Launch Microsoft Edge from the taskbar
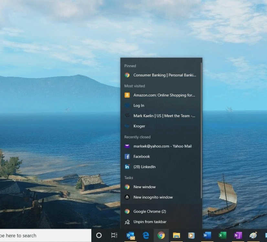Screen dimensions: 267x242 [x=146, y=235]
